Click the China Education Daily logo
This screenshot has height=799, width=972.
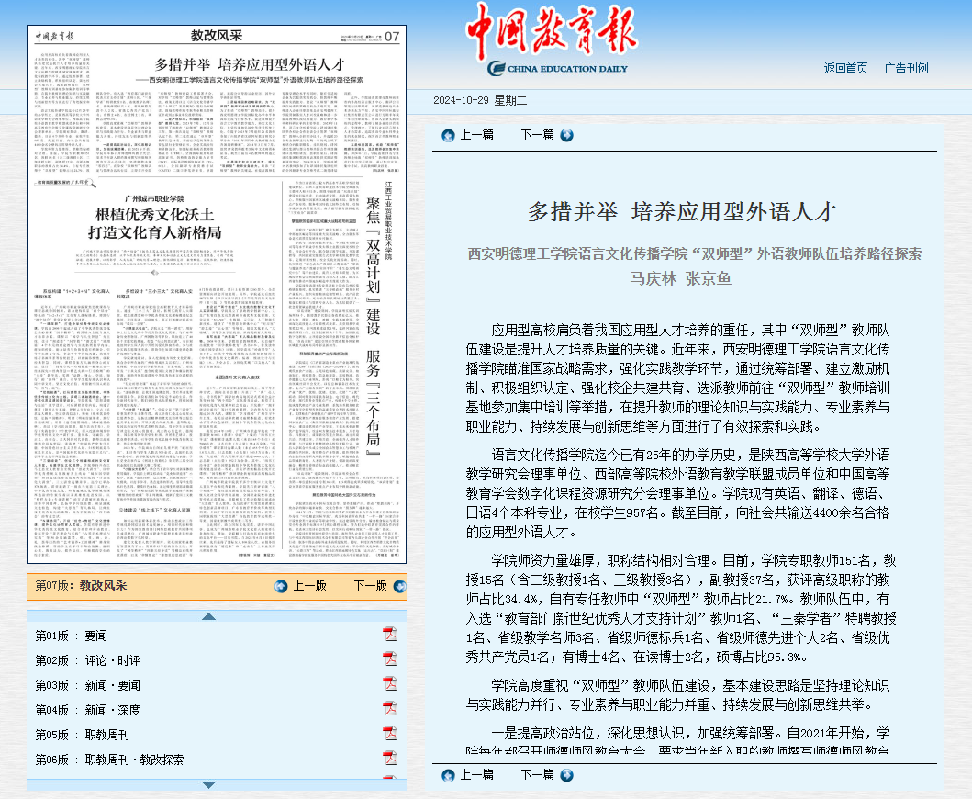point(551,43)
